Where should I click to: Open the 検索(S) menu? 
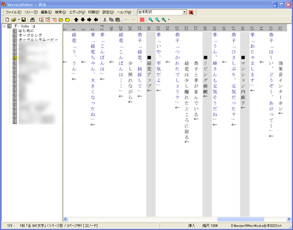60,13
